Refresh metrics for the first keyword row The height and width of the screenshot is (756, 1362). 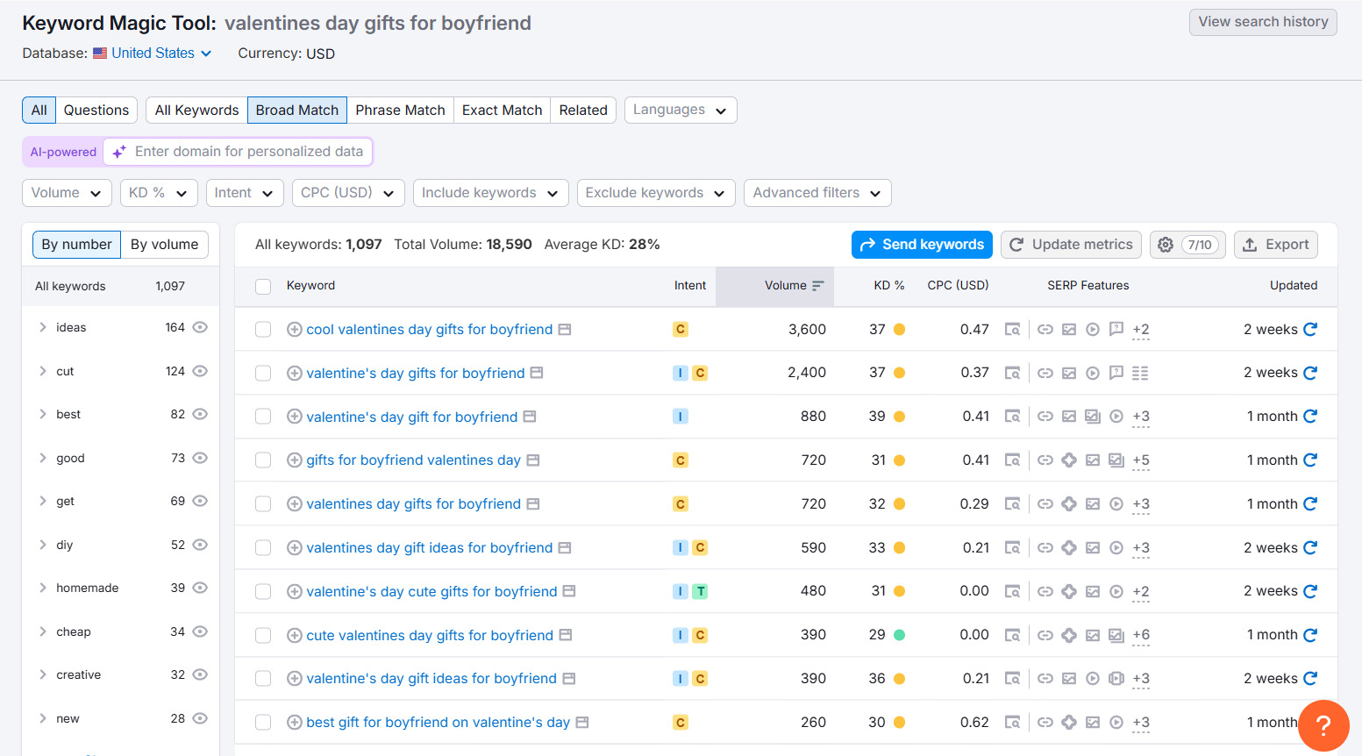[1311, 329]
